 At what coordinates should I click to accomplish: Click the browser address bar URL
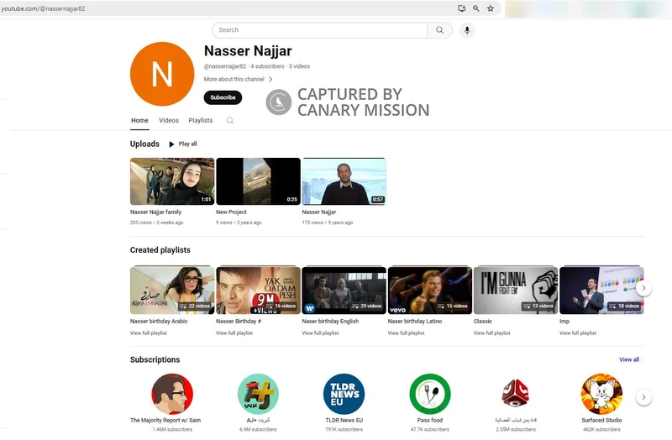(x=43, y=8)
